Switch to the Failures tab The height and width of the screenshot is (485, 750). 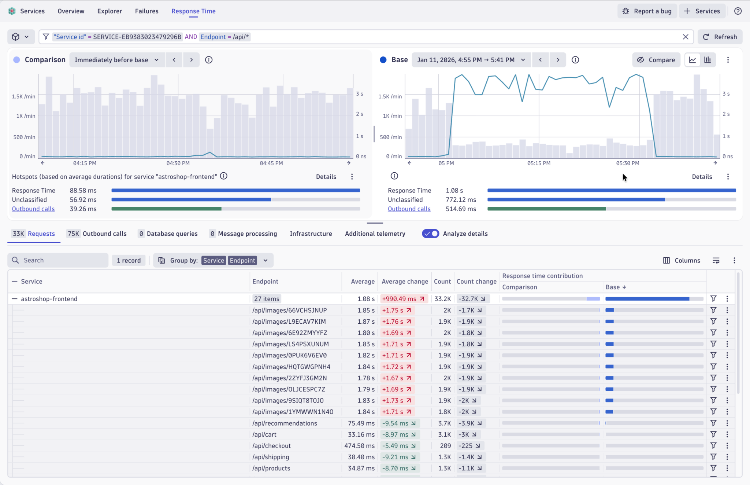(x=146, y=11)
